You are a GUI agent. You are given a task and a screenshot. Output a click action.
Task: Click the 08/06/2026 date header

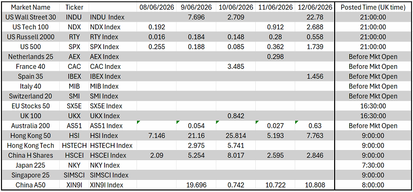point(157,8)
